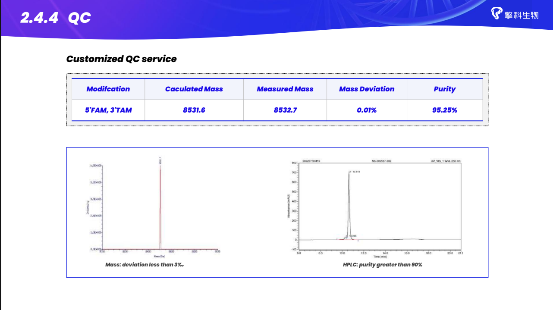Select the "Measured Mass" column header
Screen dimensions: 553x310
[x=285, y=89]
